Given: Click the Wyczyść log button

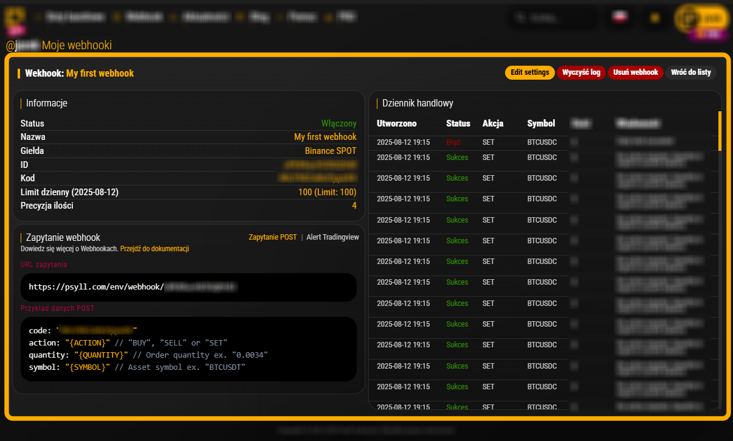Looking at the screenshot, I should [x=581, y=72].
